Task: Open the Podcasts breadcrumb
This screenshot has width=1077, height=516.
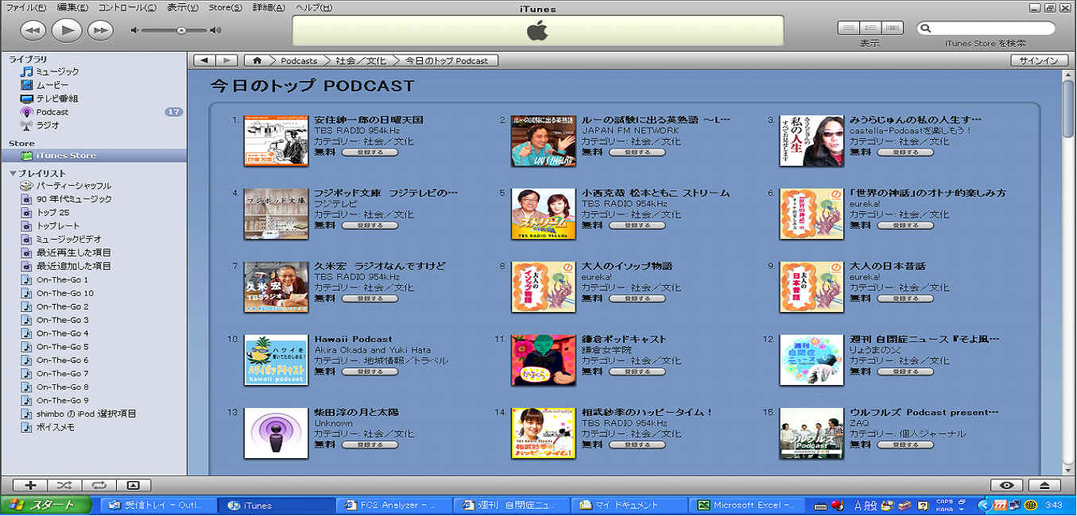Action: pyautogui.click(x=299, y=60)
